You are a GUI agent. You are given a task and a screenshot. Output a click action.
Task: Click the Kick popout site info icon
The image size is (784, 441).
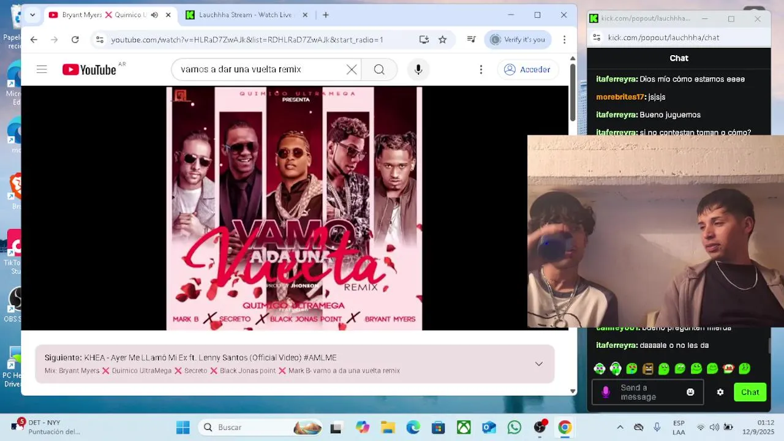click(597, 37)
